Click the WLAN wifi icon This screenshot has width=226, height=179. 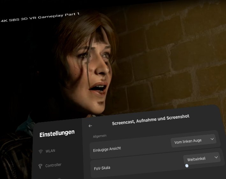coord(41,152)
